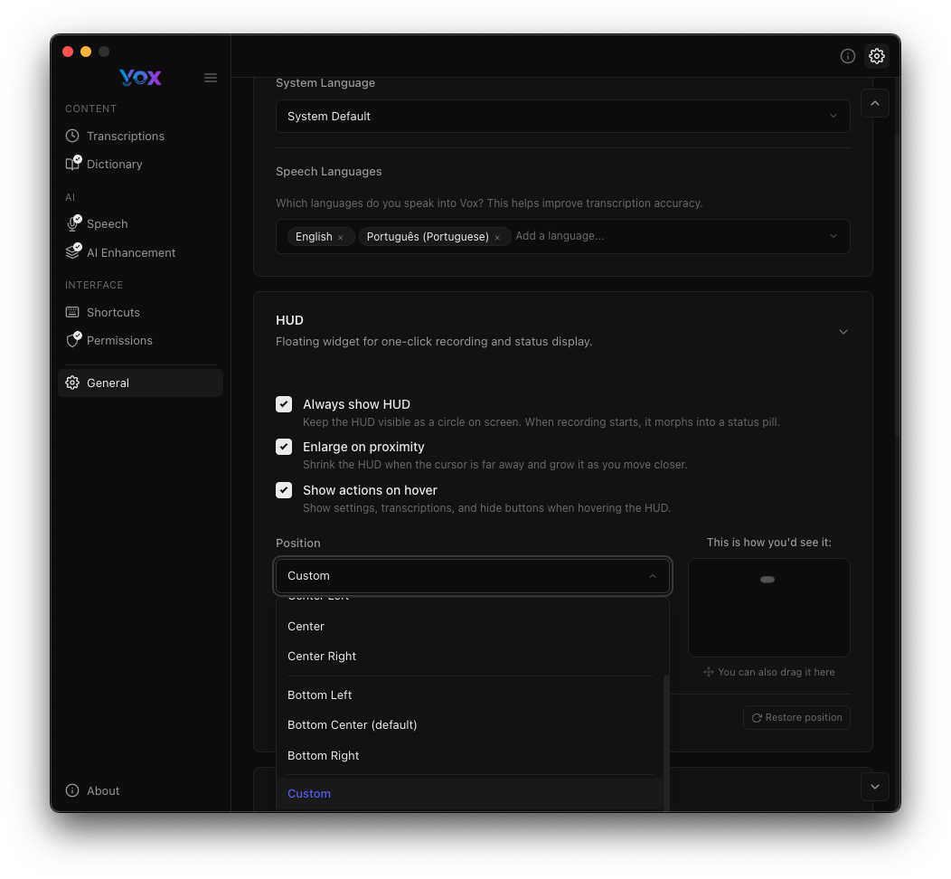
Task: Click the info icon in the top bar
Action: click(x=848, y=56)
